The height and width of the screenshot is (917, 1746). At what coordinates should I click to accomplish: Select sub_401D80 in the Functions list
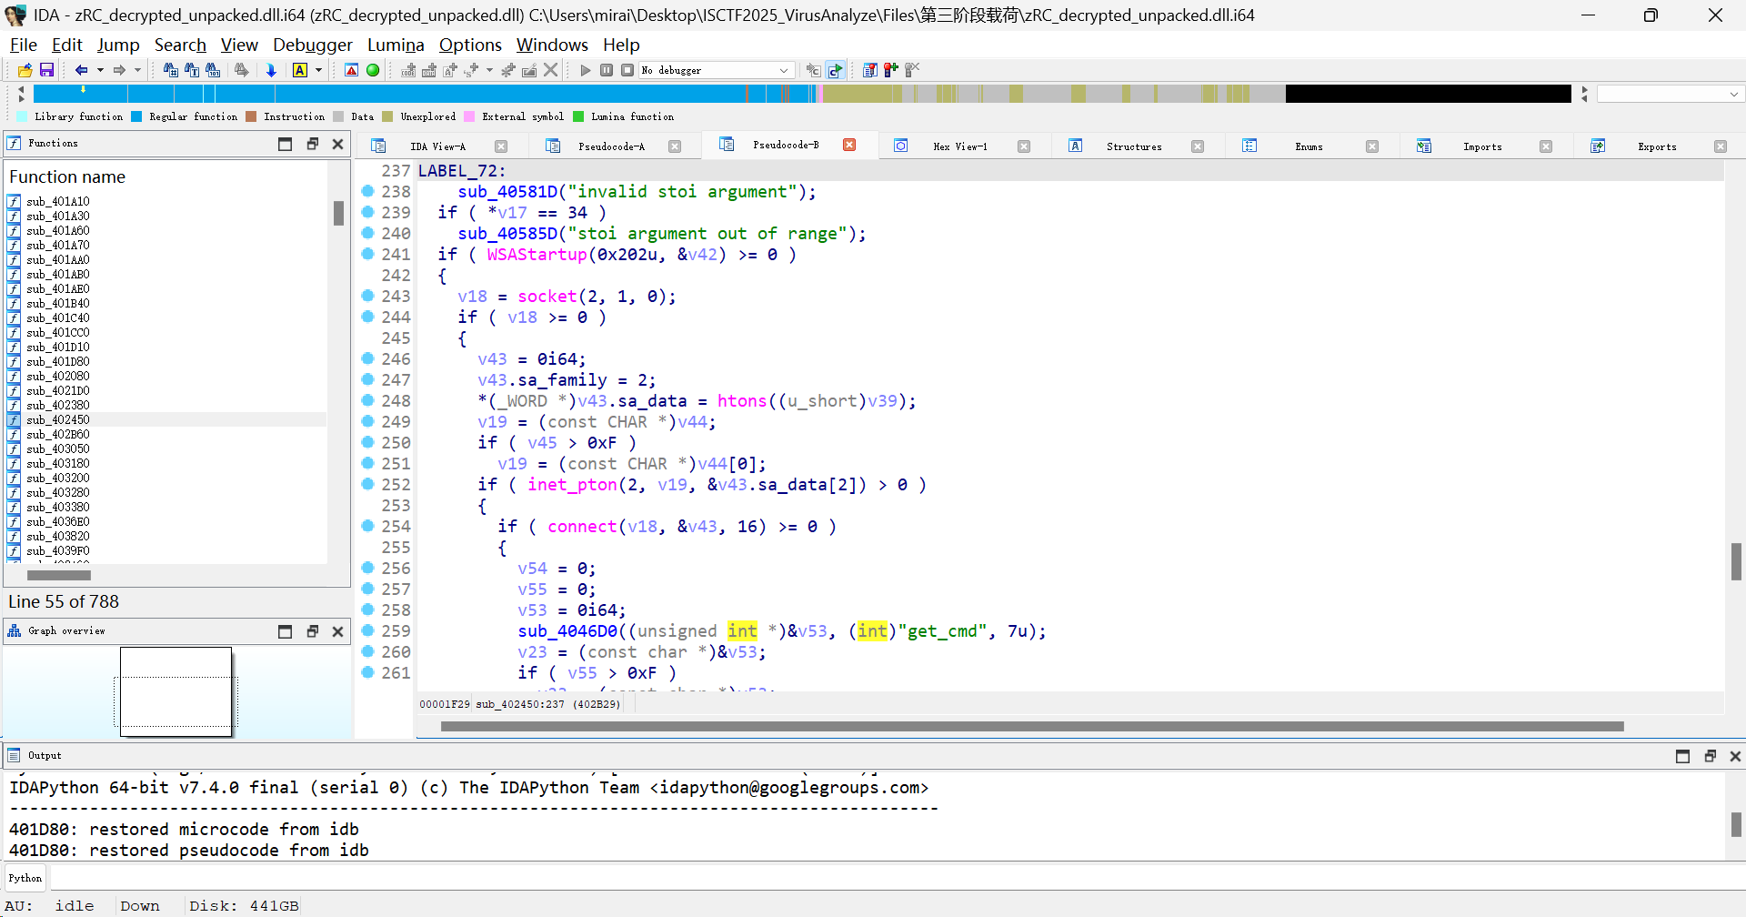58,362
